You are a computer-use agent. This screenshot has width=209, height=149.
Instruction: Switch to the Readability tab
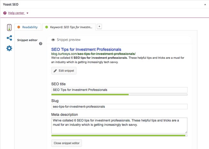30,27
